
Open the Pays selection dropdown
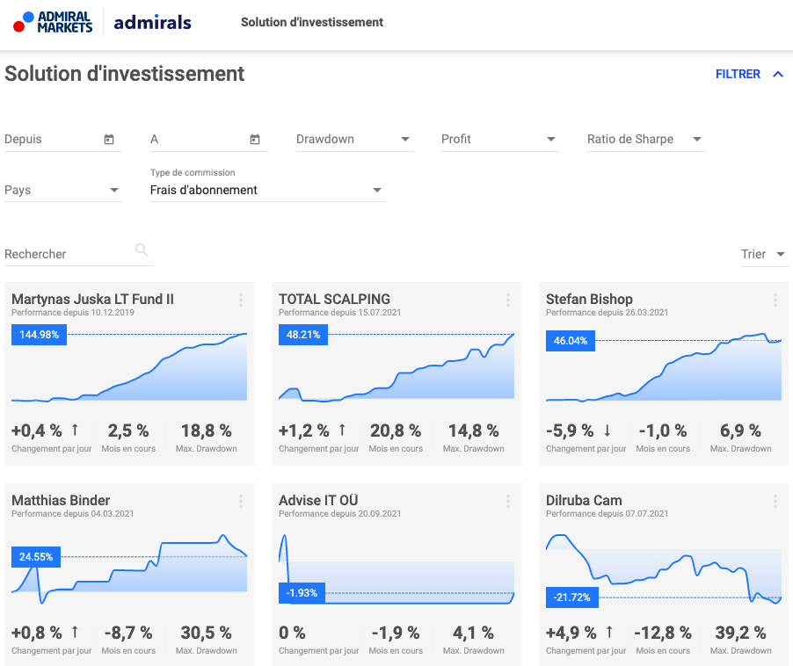click(x=113, y=190)
